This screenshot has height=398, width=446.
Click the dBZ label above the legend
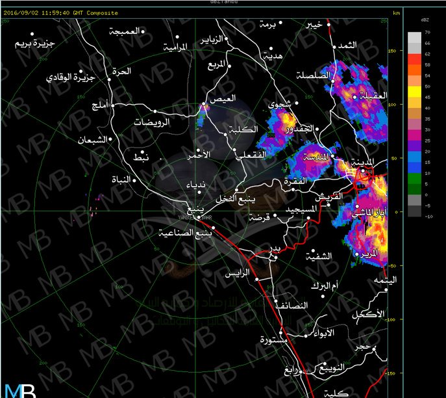tap(425, 20)
